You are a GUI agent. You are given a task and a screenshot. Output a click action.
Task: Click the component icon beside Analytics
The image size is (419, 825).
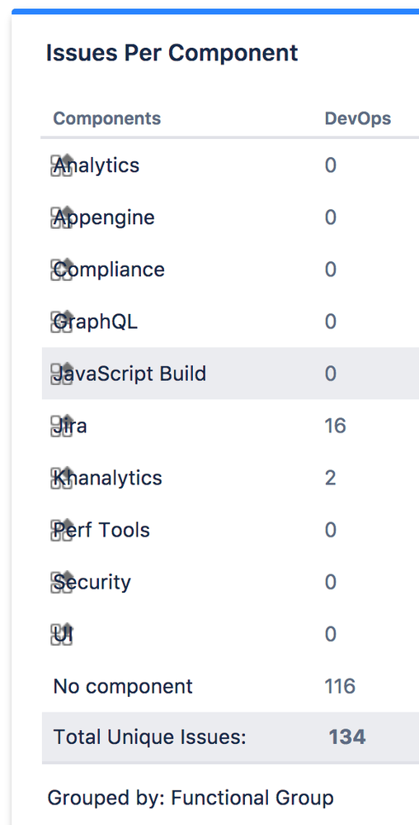coord(61,165)
